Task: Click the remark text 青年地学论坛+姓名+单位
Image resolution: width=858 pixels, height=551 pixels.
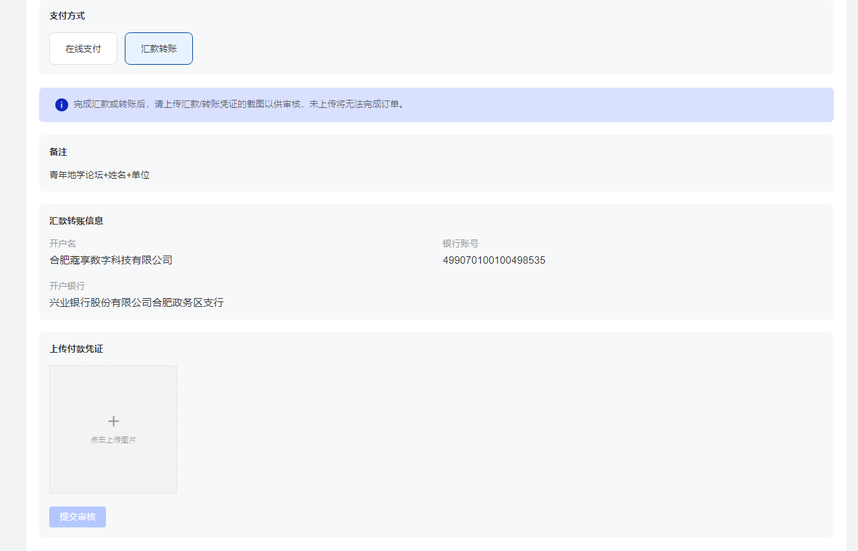Action: (99, 175)
